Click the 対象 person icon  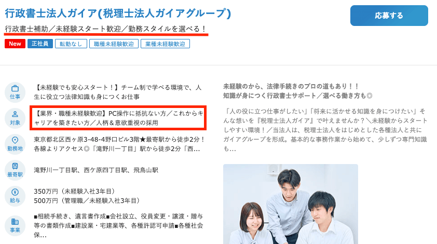click(x=15, y=118)
